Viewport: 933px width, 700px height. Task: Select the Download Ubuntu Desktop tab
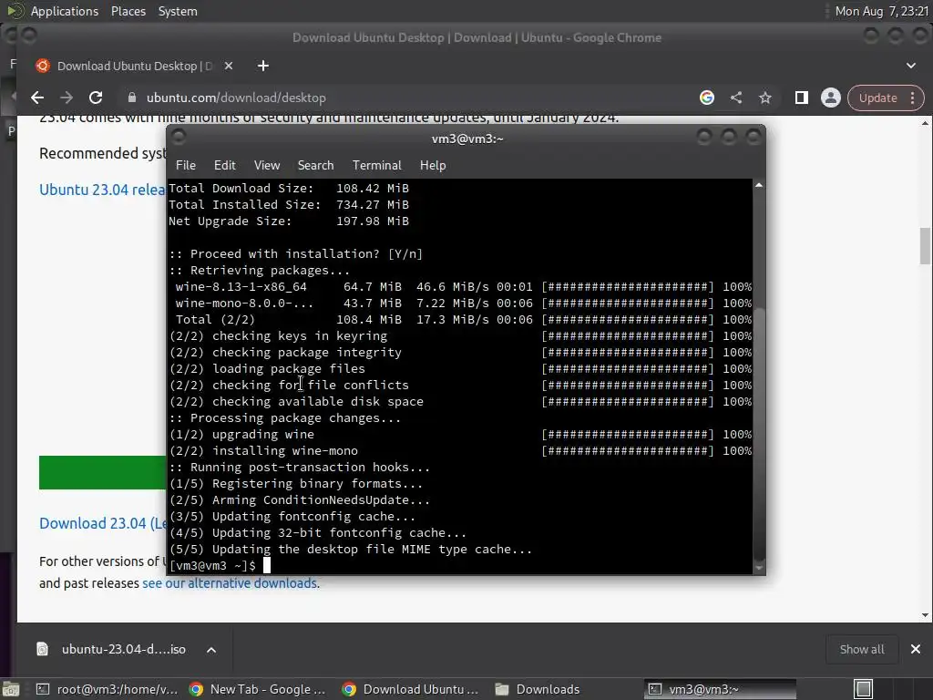134,66
